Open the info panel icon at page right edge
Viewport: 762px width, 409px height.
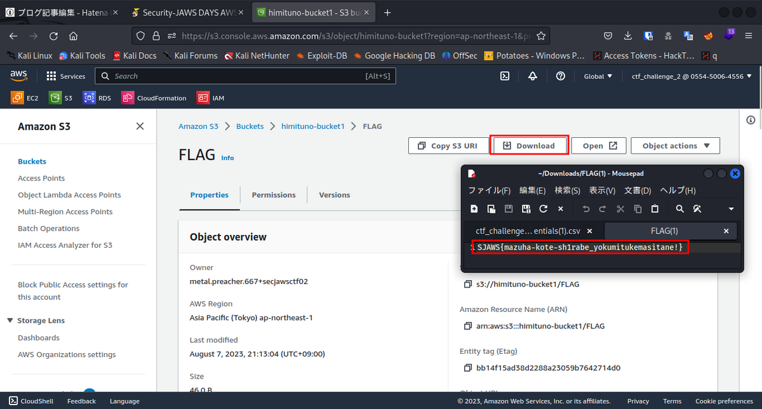pos(751,120)
